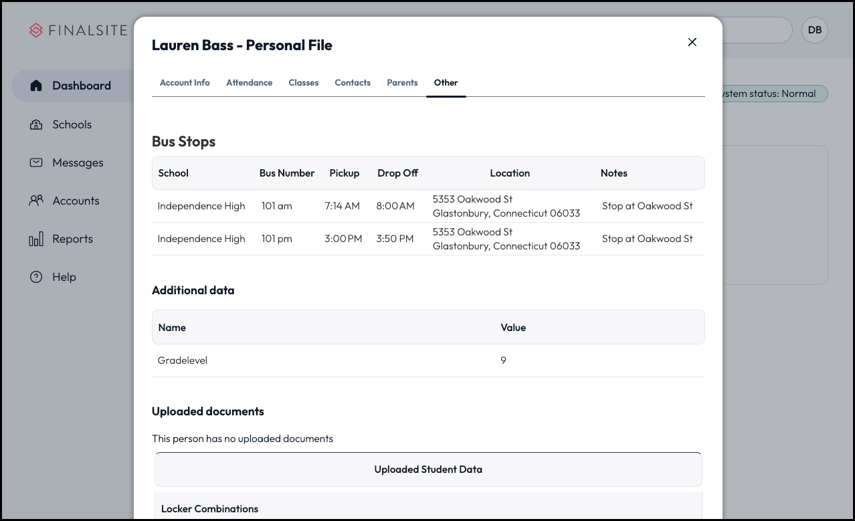Click the 8:00 AM drop off time

point(395,206)
